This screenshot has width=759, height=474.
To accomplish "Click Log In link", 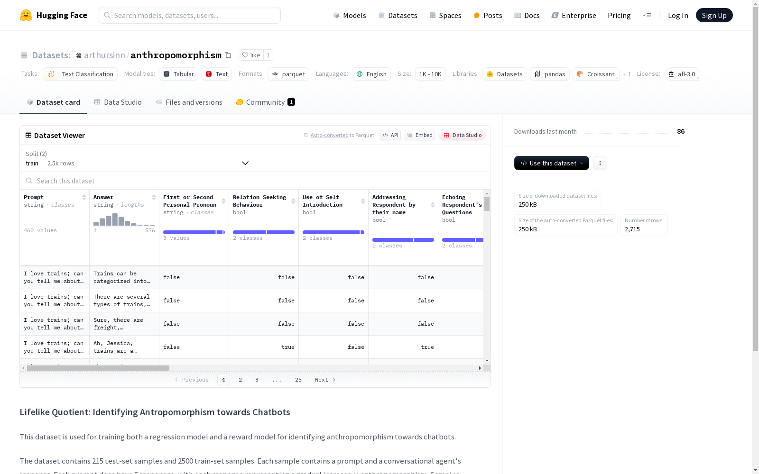I will (678, 15).
